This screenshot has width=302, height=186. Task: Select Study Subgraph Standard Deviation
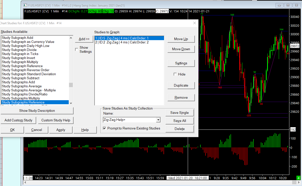point(35,74)
